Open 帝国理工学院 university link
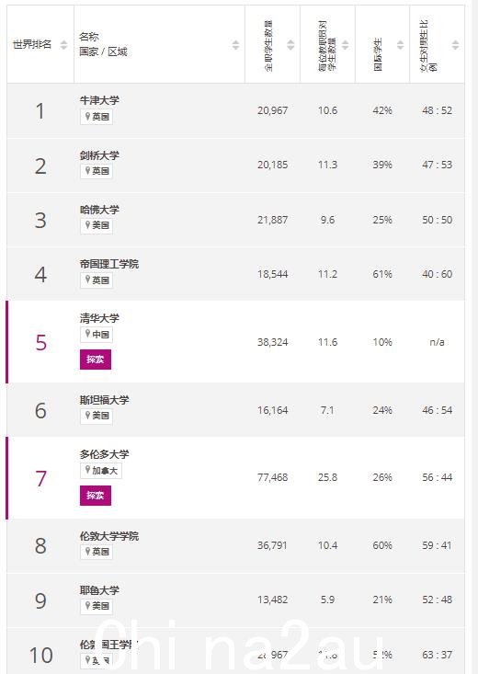 tap(109, 264)
